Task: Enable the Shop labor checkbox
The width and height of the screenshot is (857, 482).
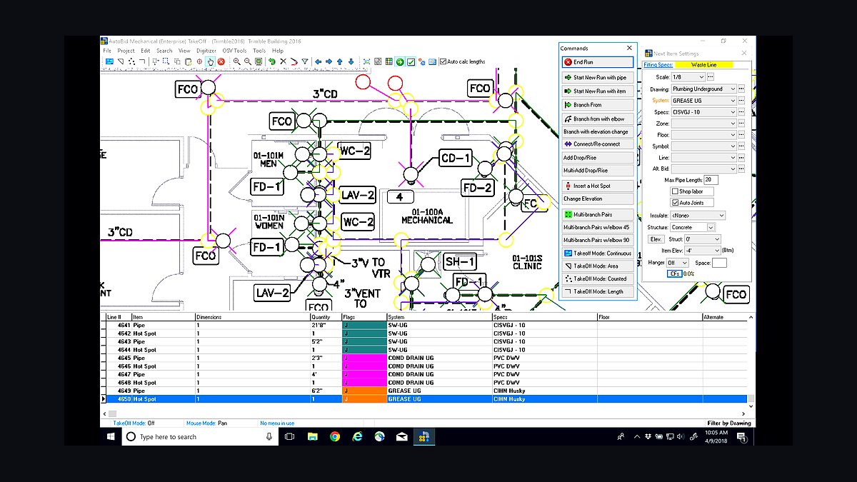Action: point(675,191)
